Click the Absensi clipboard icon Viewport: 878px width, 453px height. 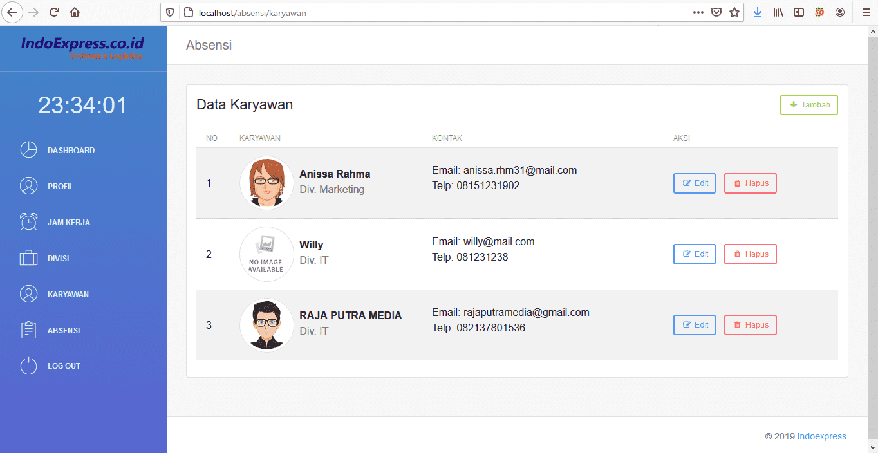coord(28,330)
